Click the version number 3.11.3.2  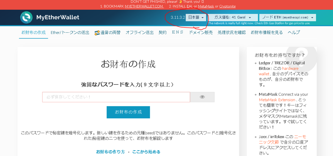click(178, 17)
